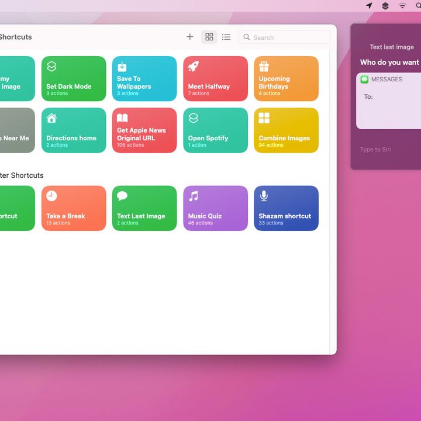
Task: Open the Wi-Fi menu in menu bar
Action: point(402,6)
